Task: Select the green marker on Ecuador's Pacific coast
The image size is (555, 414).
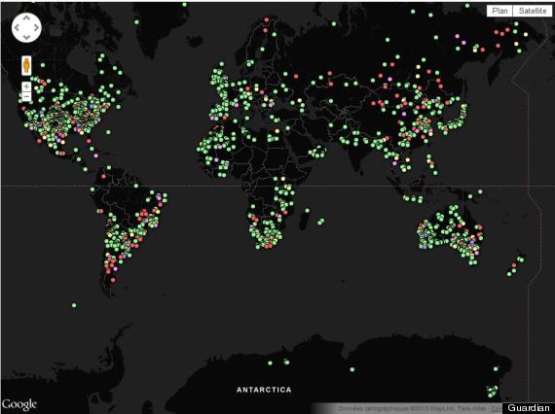Action: tap(92, 190)
